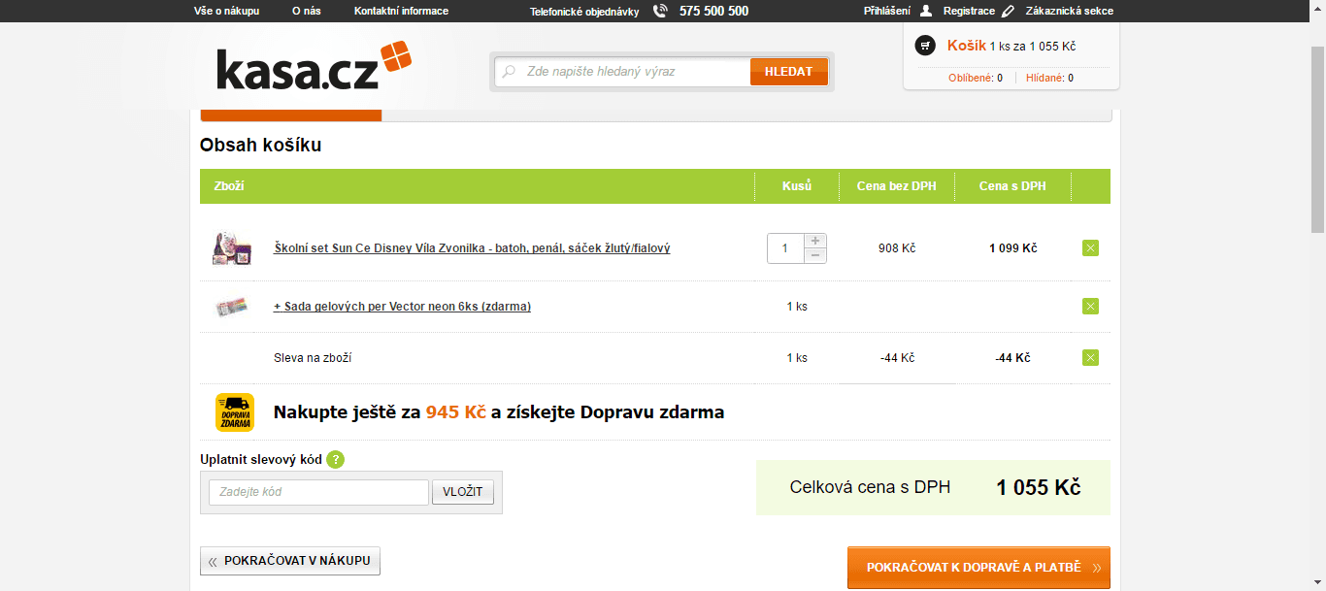Click the Kusů column header
1326x591 pixels.
pos(797,186)
